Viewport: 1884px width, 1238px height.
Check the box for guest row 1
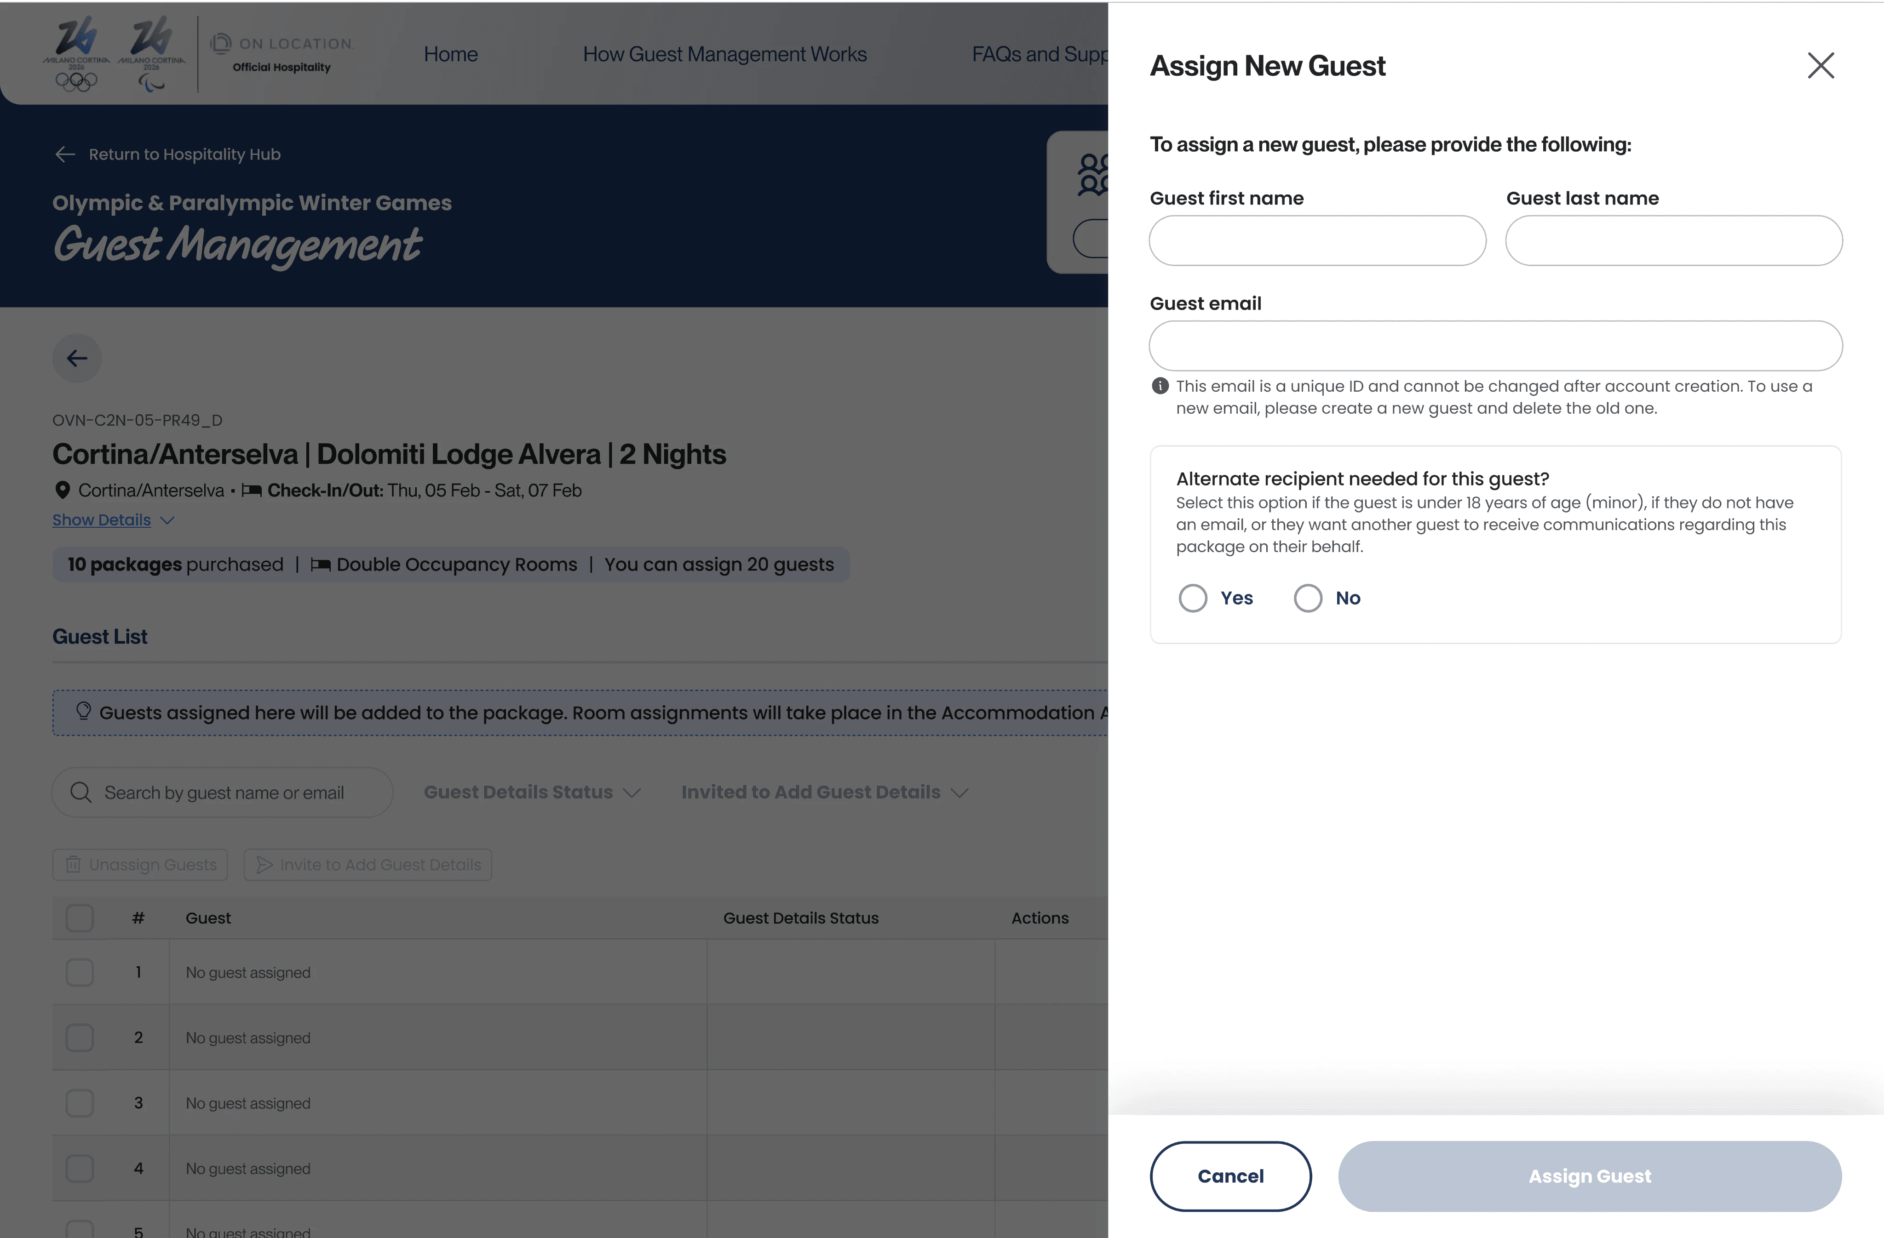[79, 972]
